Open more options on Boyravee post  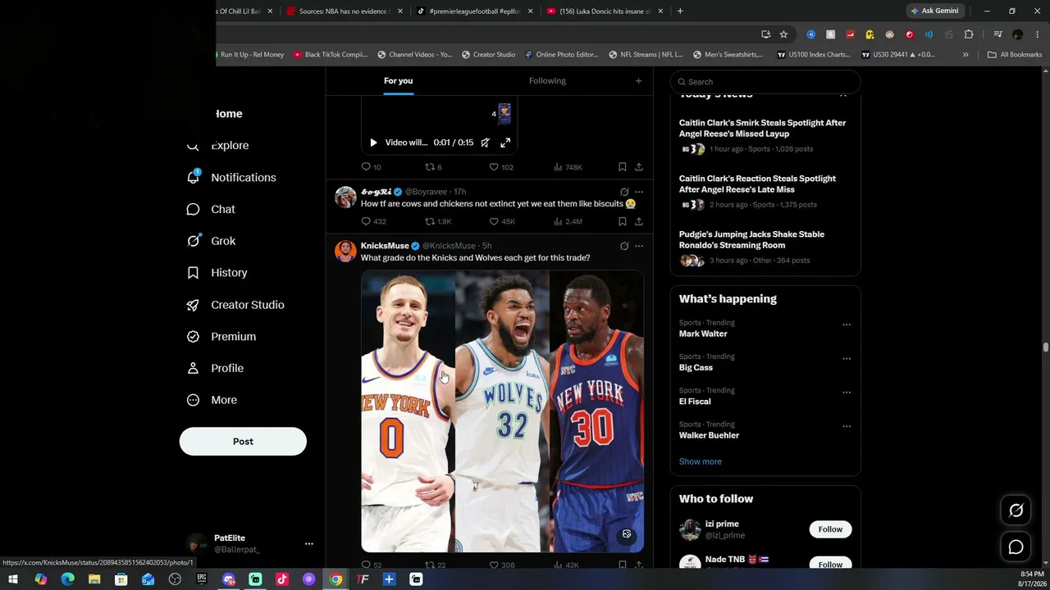click(639, 192)
